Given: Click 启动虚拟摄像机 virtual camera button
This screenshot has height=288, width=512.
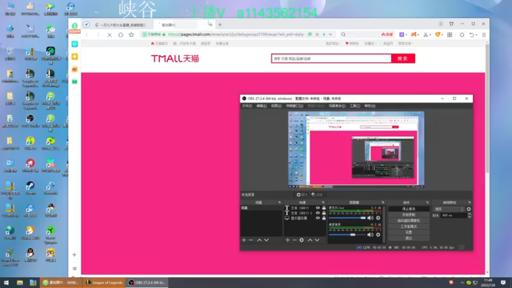Looking at the screenshot, I should (x=408, y=220).
